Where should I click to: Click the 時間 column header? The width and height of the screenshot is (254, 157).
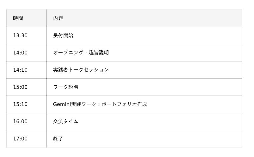[18, 18]
